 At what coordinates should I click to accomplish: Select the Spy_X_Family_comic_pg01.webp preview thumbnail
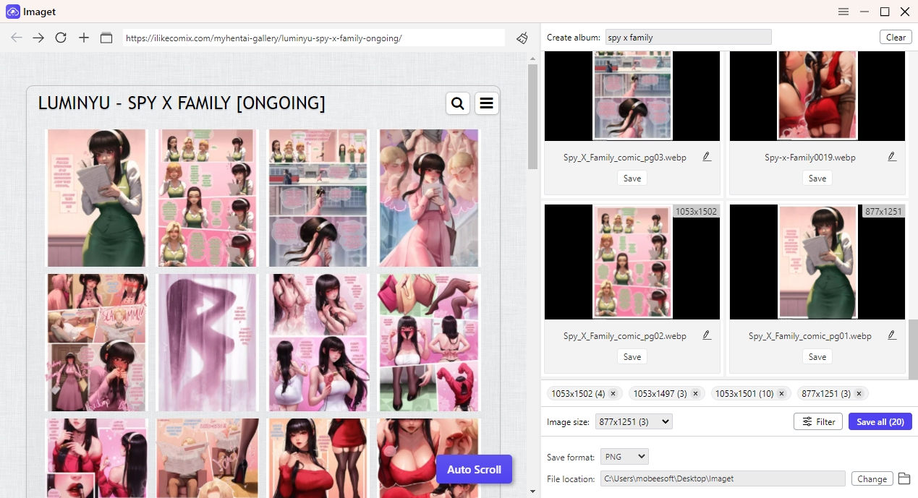point(817,262)
